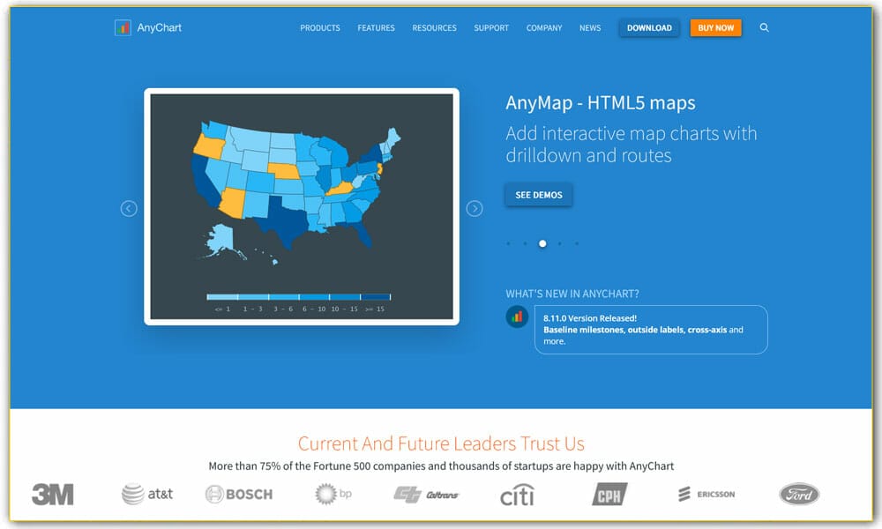Expand the Resources menu
This screenshot has height=529, width=882.
434,28
